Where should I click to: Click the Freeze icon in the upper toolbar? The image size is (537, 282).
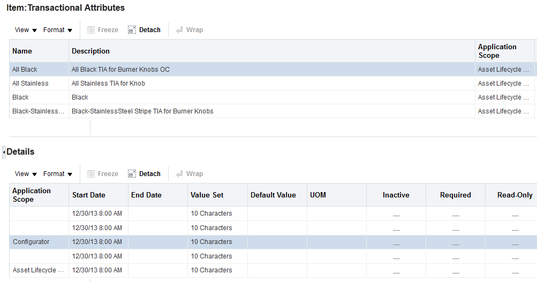point(91,30)
